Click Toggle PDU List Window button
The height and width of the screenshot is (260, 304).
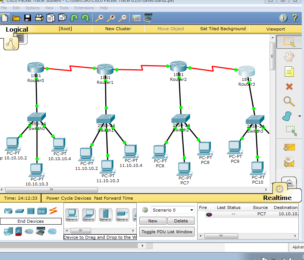pyautogui.click(x=167, y=232)
